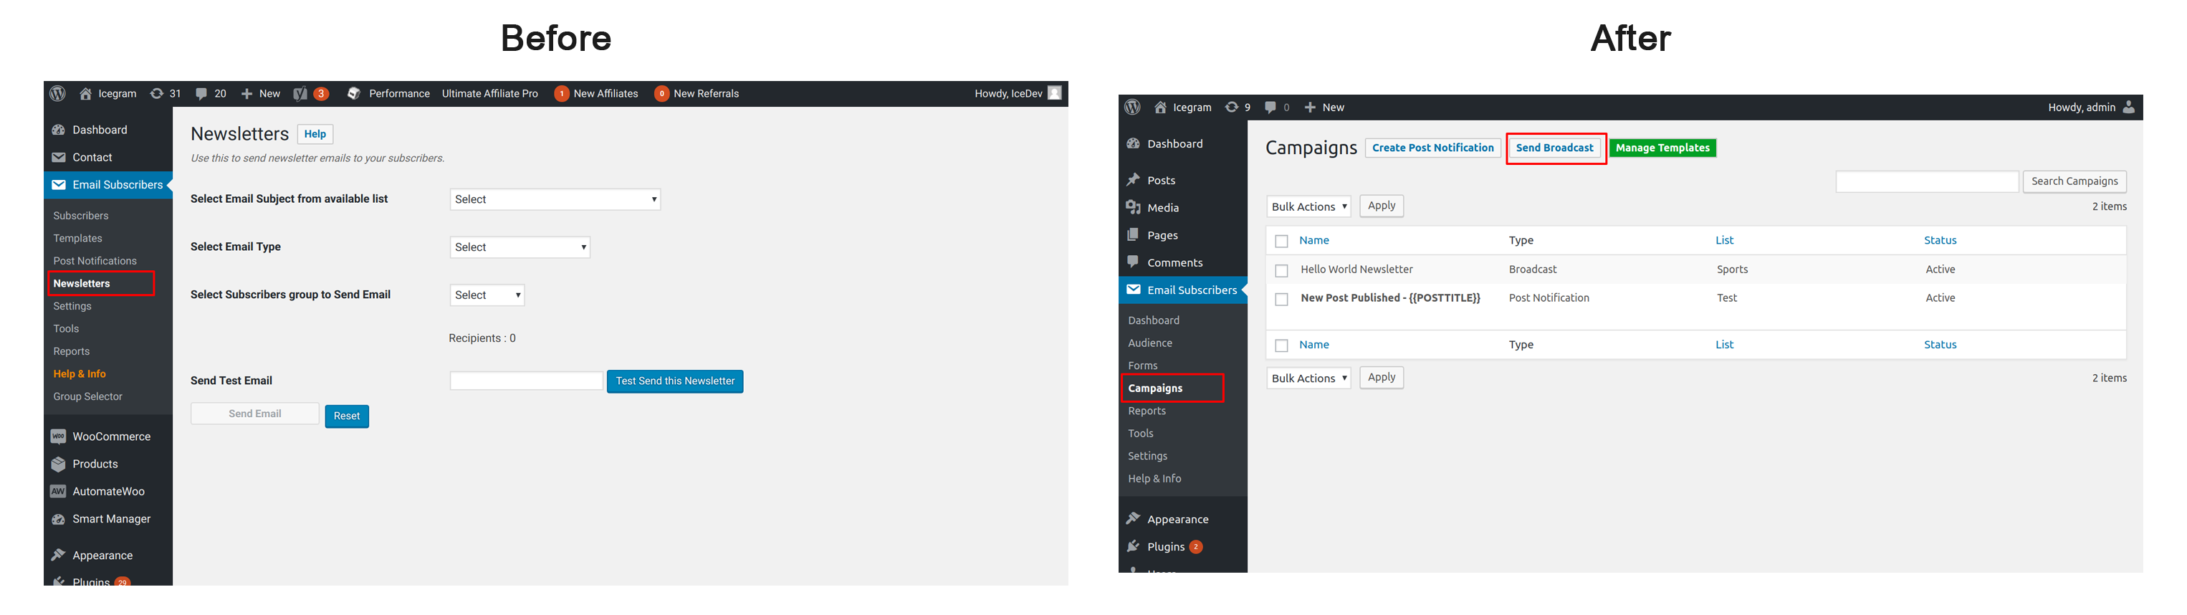Screen dimensions: 2187x615
Task: Click top Apply button beside Bulk Actions
Action: coord(1382,206)
